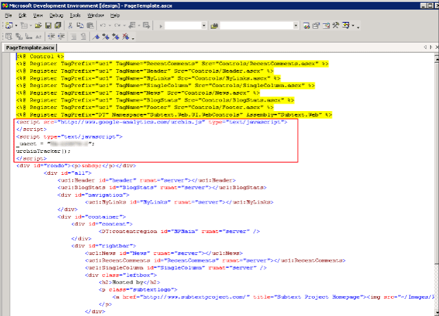Click the 'urchinTracker();' code line
Viewport: 439px width, 316px height.
(x=43, y=151)
